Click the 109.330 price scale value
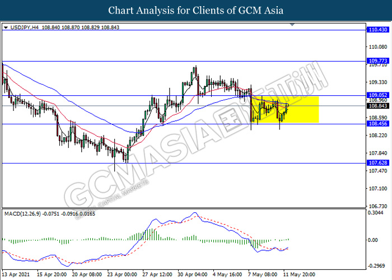 pyautogui.click(x=378, y=82)
